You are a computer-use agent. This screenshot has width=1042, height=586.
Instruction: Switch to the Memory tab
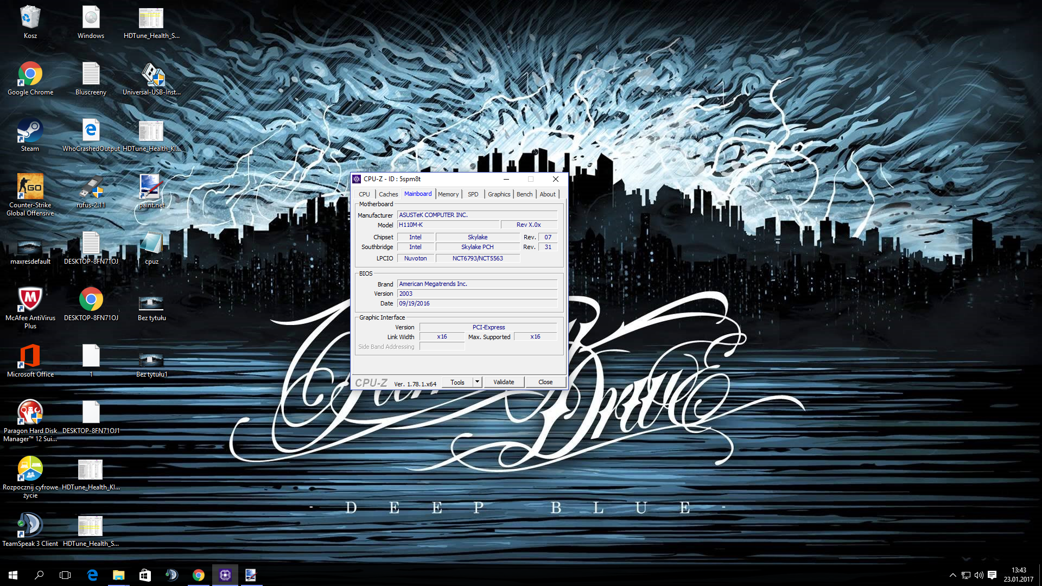[448, 194]
